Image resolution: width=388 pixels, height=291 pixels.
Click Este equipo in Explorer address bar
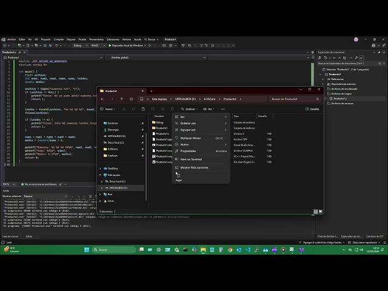coord(159,99)
